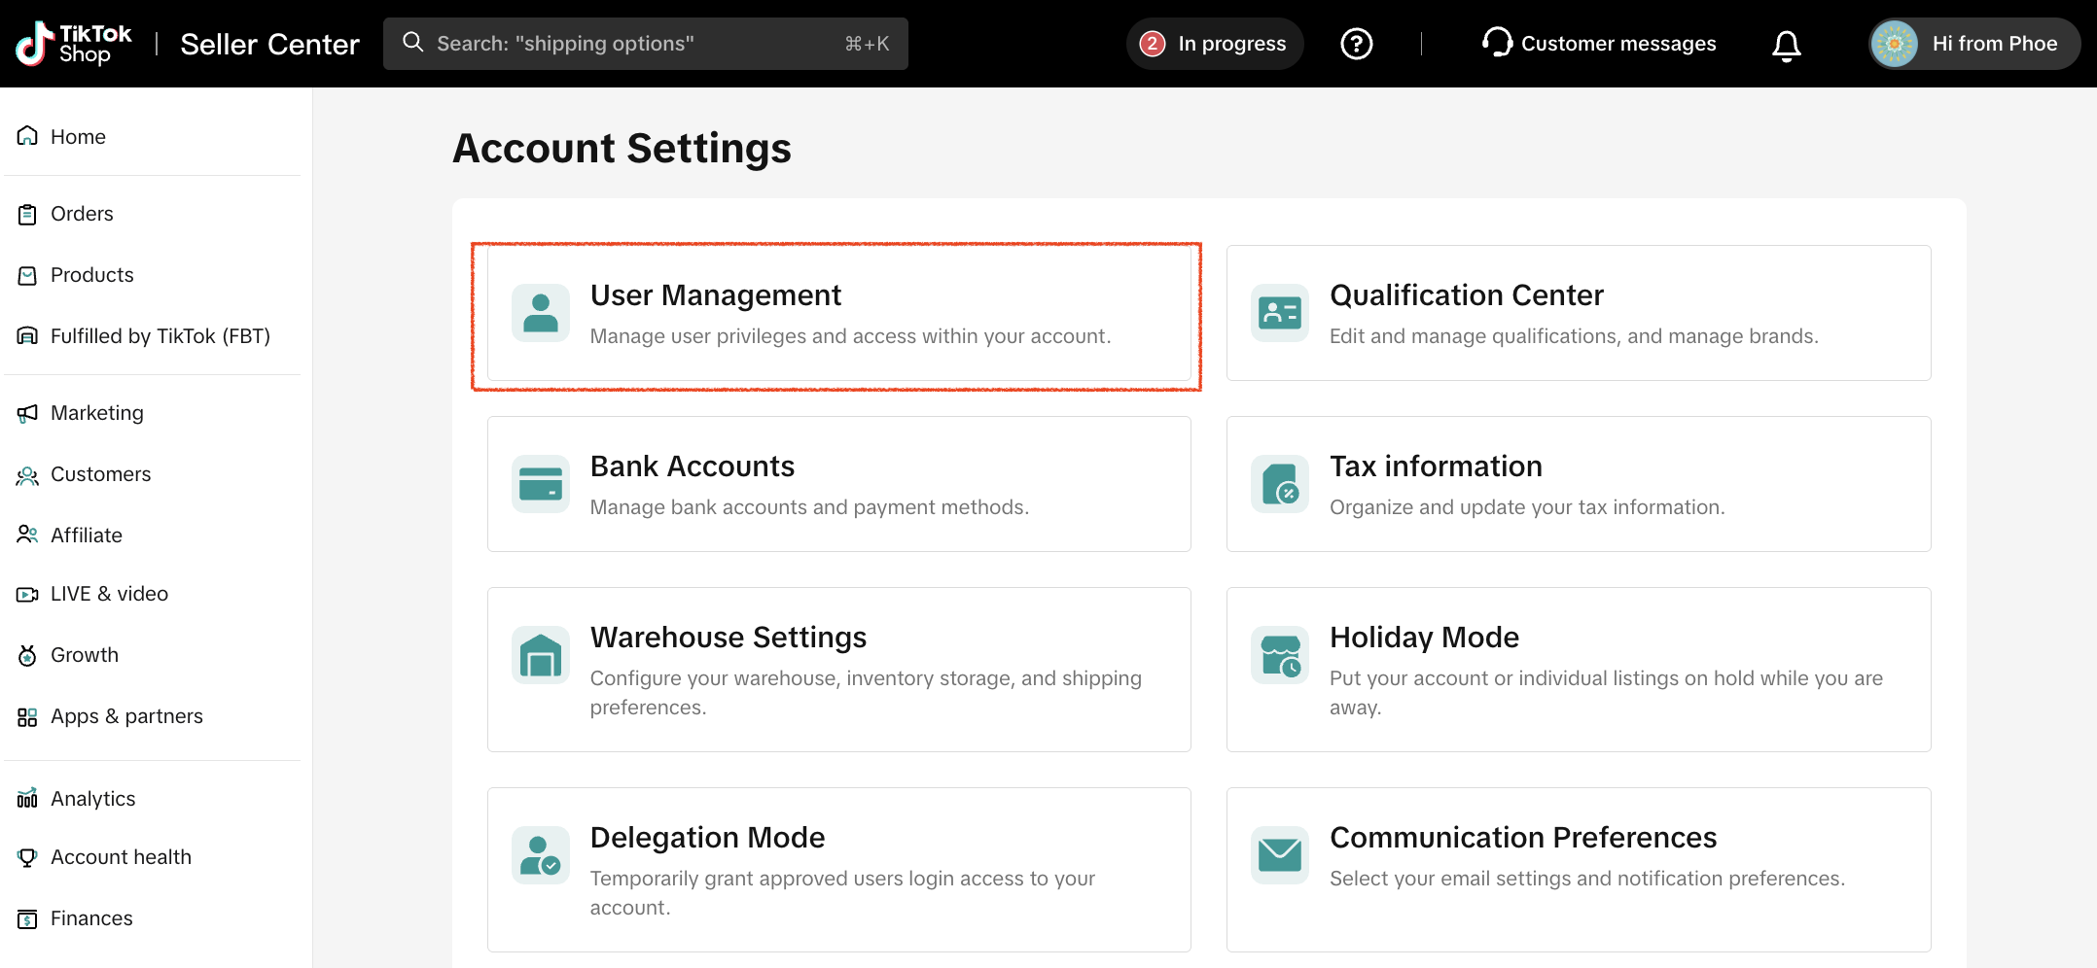2097x968 pixels.
Task: Open notifications bell icon
Action: (1786, 45)
